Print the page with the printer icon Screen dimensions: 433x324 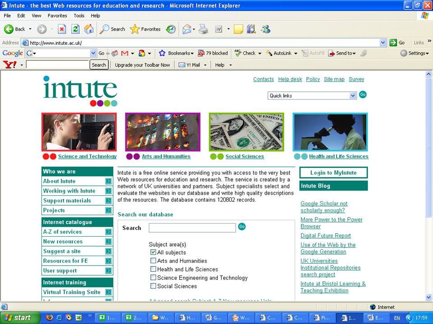pyautogui.click(x=203, y=29)
